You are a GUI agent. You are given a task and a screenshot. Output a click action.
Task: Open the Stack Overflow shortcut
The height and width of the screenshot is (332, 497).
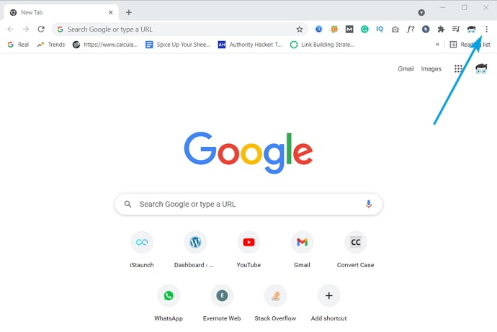click(x=275, y=303)
